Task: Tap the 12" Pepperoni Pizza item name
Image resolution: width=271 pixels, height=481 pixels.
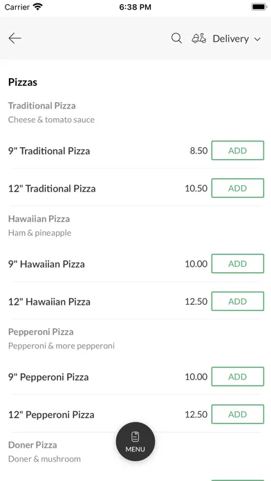Action: point(51,415)
